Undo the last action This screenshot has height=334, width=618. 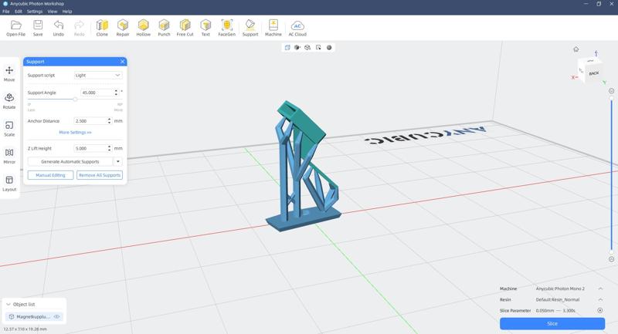click(59, 28)
